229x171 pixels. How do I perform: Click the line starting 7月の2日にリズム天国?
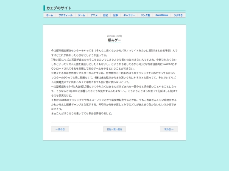114,60
